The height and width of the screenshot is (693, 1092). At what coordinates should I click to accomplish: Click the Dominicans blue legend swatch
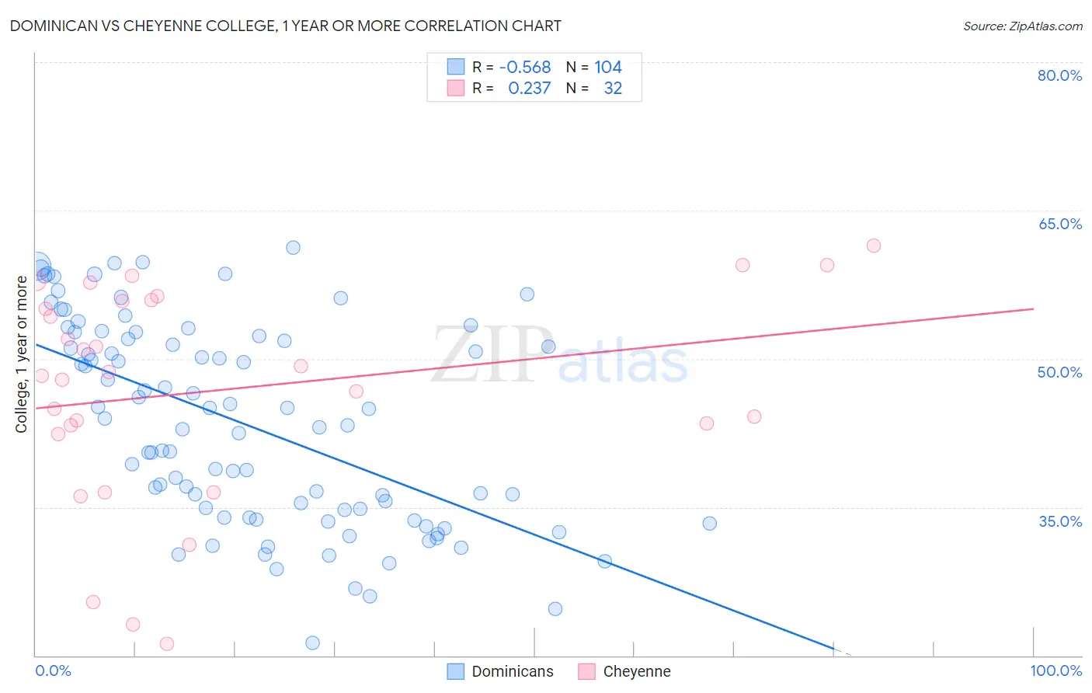pyautogui.click(x=456, y=671)
